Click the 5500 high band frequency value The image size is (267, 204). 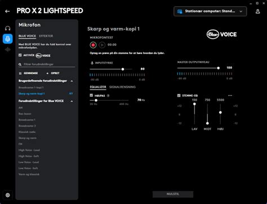click(x=220, y=100)
